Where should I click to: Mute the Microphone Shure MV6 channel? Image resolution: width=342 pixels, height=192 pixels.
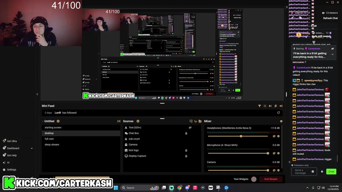click(274, 153)
